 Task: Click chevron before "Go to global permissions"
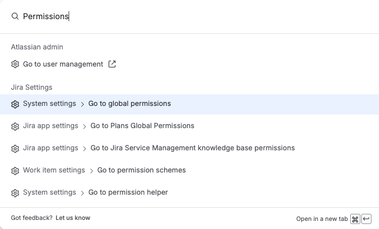tap(82, 104)
